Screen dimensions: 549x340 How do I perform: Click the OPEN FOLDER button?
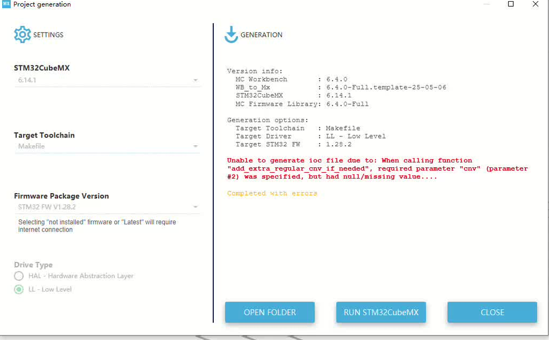click(270, 312)
